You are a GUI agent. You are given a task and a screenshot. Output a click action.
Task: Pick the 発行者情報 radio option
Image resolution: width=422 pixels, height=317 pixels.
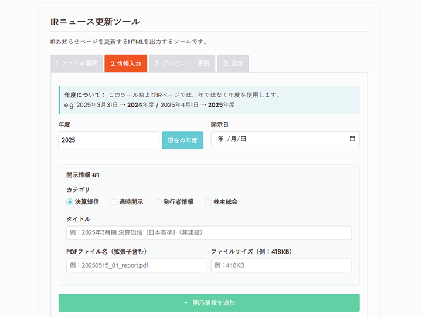(158, 202)
